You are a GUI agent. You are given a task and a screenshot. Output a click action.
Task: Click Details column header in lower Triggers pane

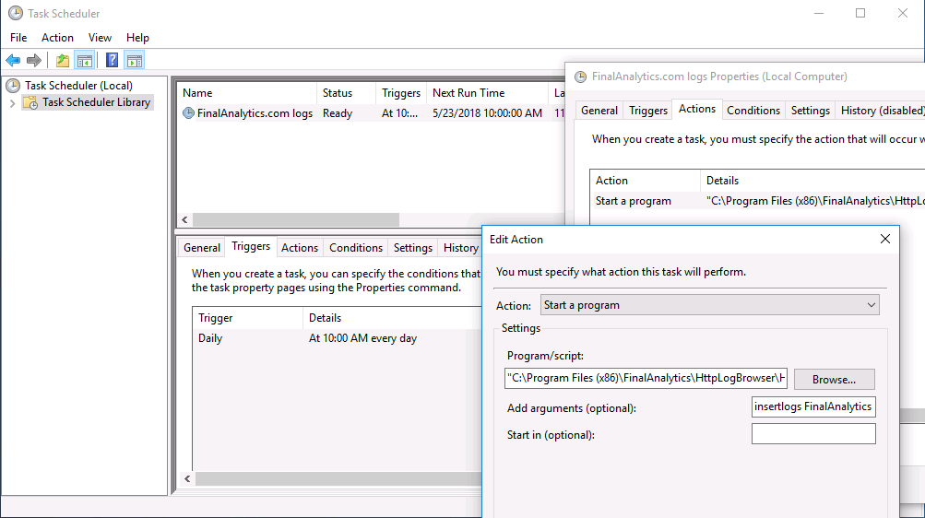pos(393,318)
